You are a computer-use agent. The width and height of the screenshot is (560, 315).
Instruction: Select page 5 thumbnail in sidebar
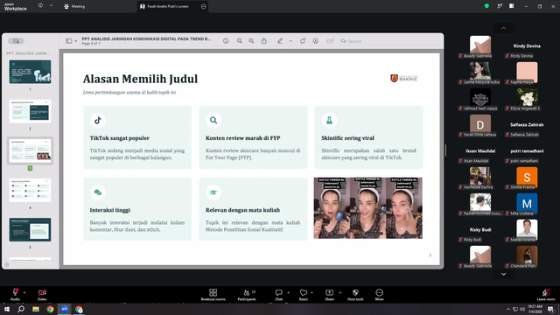pyautogui.click(x=30, y=229)
